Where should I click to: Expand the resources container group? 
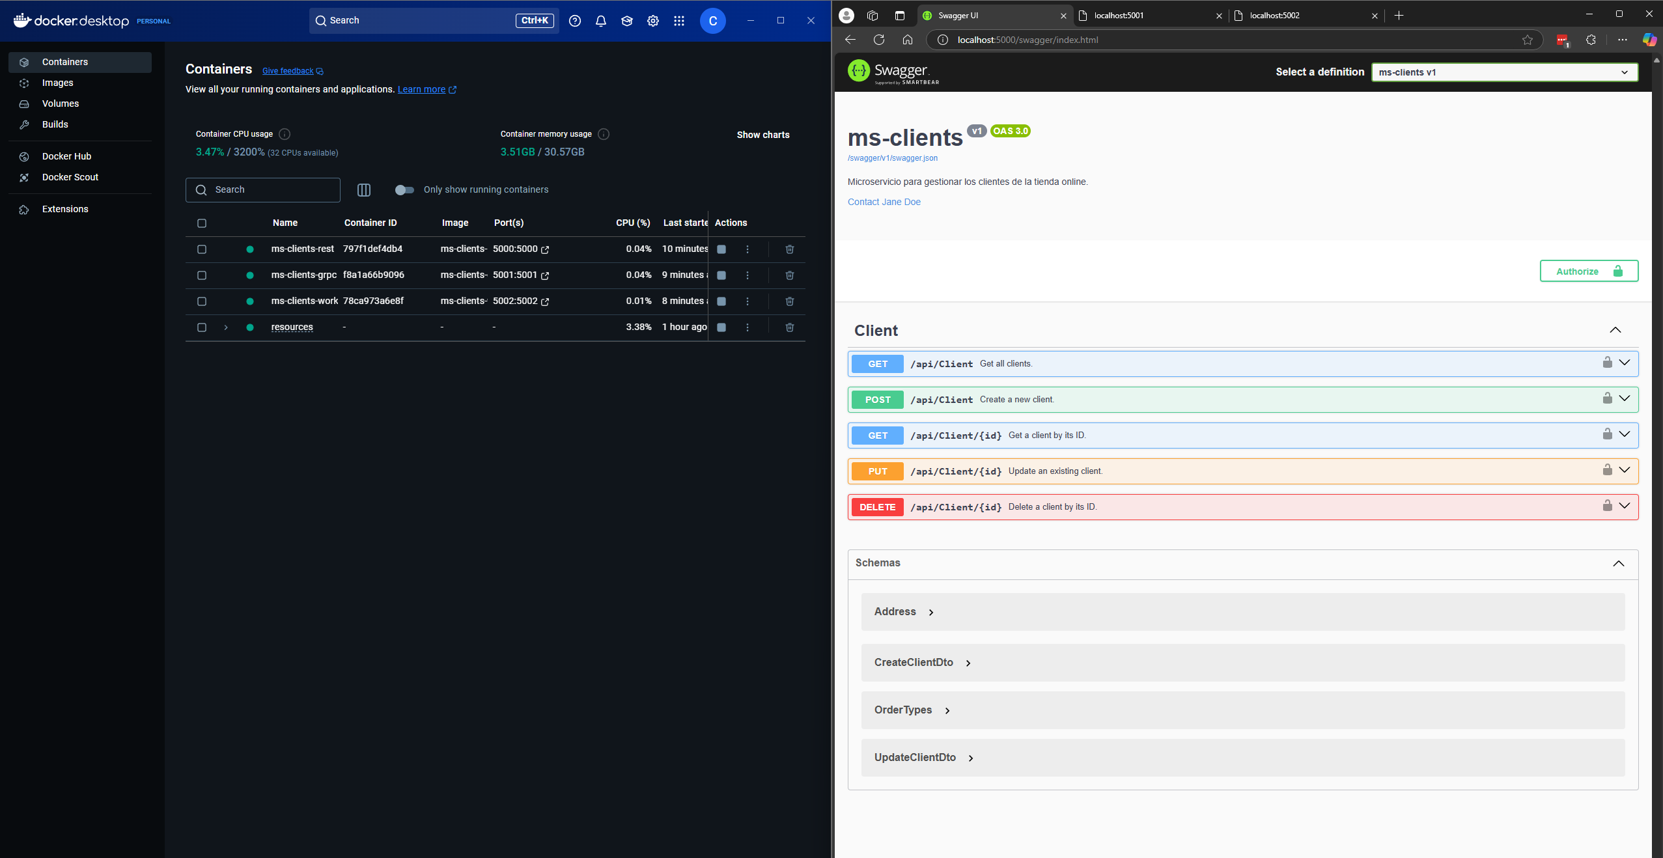(x=226, y=327)
